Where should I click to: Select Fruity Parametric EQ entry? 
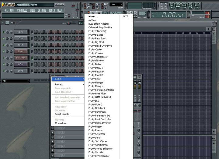(99, 116)
